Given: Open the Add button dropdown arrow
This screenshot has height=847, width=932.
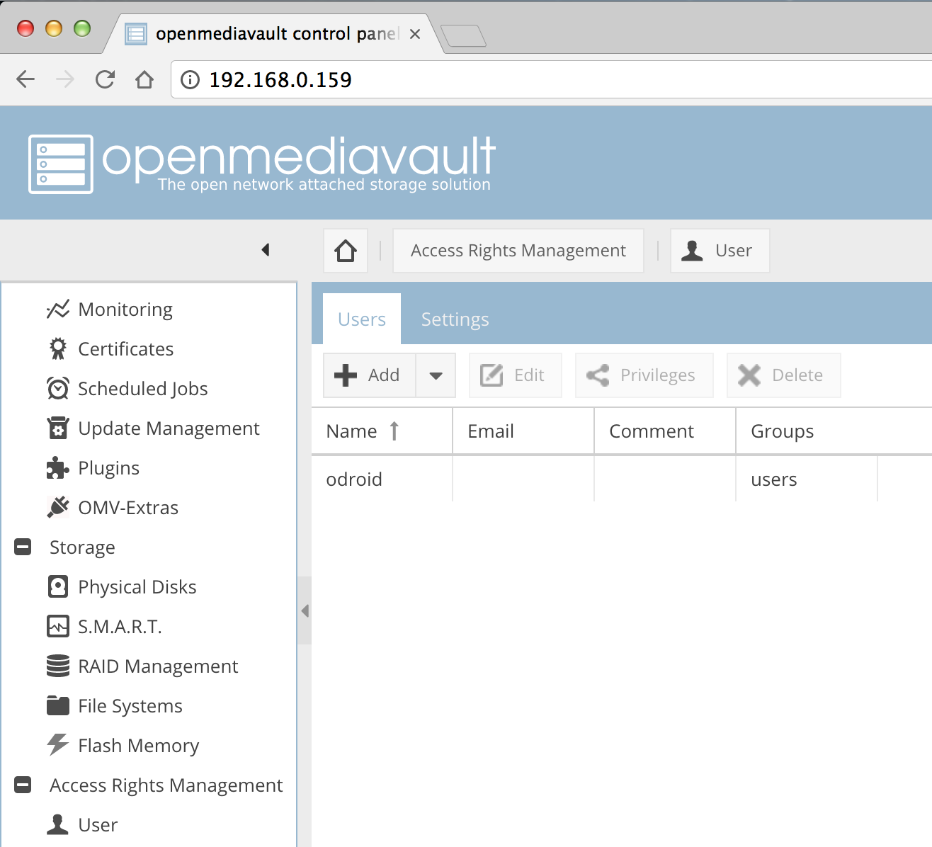Looking at the screenshot, I should click(436, 375).
